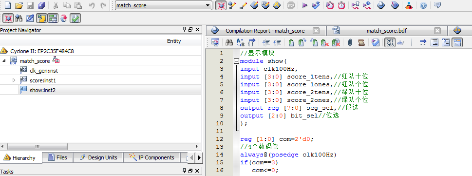Open the Help question mark icon
The image size is (472, 176).
click(423, 5)
